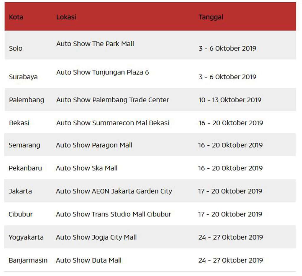Click the Palembang row city name
Image resolution: width=302 pixels, height=276 pixels.
coord(27,100)
